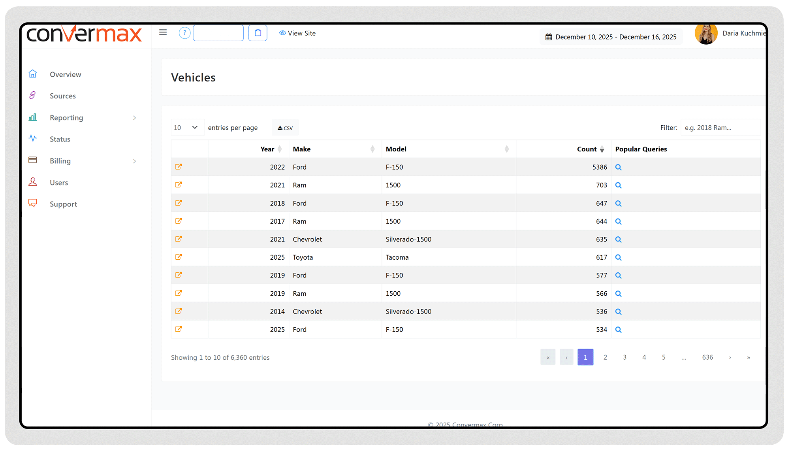
Task: Open external link for 2025 Toyota Tacoma
Action: pyautogui.click(x=179, y=257)
